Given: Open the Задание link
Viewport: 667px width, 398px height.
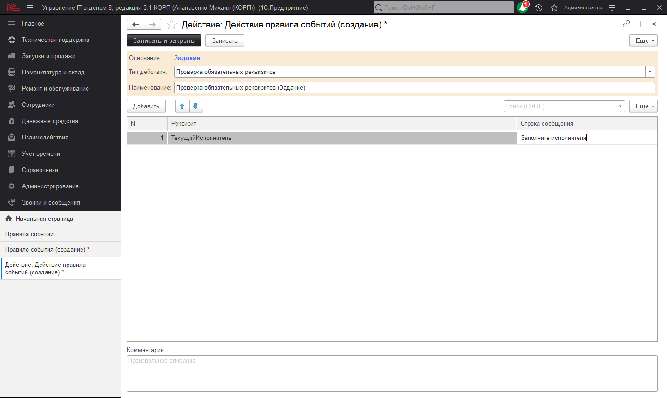Looking at the screenshot, I should 187,58.
